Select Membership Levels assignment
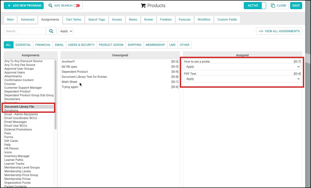The image size is (311, 188). coord(18,171)
